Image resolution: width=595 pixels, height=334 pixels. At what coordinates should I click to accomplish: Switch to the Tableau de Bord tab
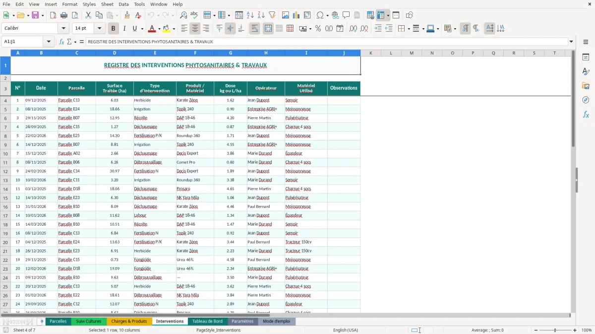point(207,321)
